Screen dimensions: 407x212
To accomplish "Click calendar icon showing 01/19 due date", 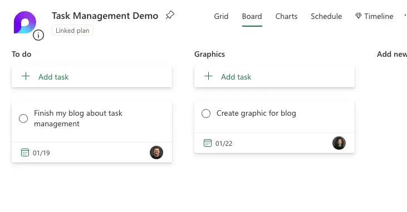I will click(x=25, y=152).
